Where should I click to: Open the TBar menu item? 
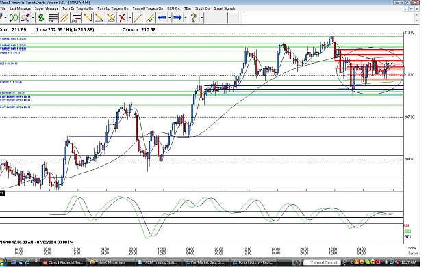click(188, 8)
